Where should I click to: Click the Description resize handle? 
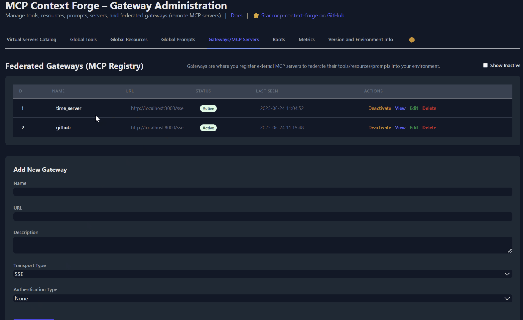(x=510, y=251)
